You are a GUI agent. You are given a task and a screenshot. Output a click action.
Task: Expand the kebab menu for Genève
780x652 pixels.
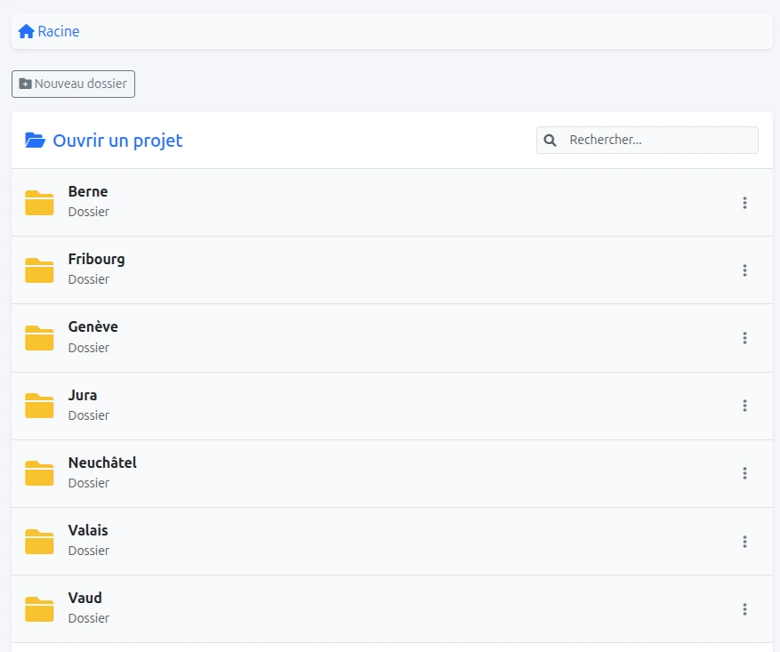point(744,338)
